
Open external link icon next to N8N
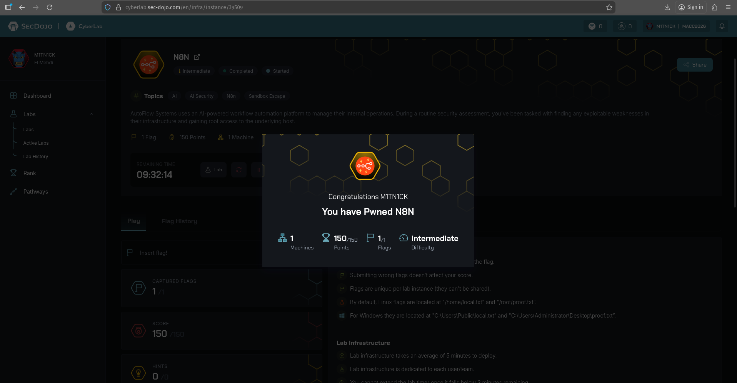coord(197,57)
